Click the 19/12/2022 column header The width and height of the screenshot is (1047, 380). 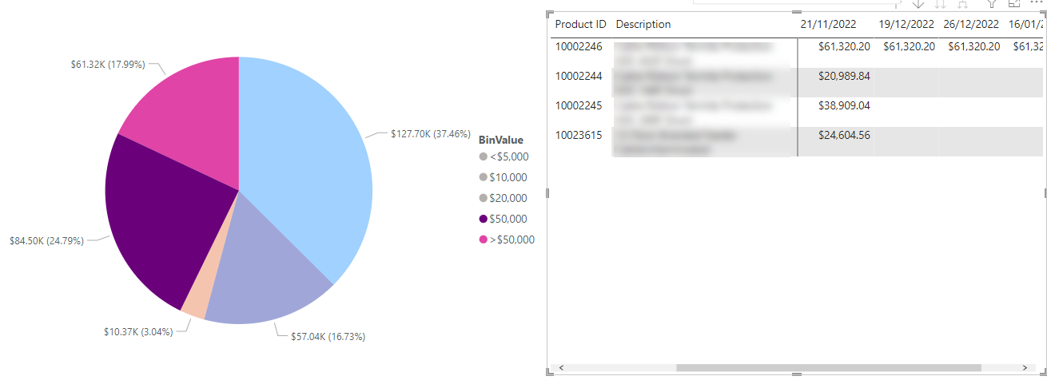coord(906,24)
